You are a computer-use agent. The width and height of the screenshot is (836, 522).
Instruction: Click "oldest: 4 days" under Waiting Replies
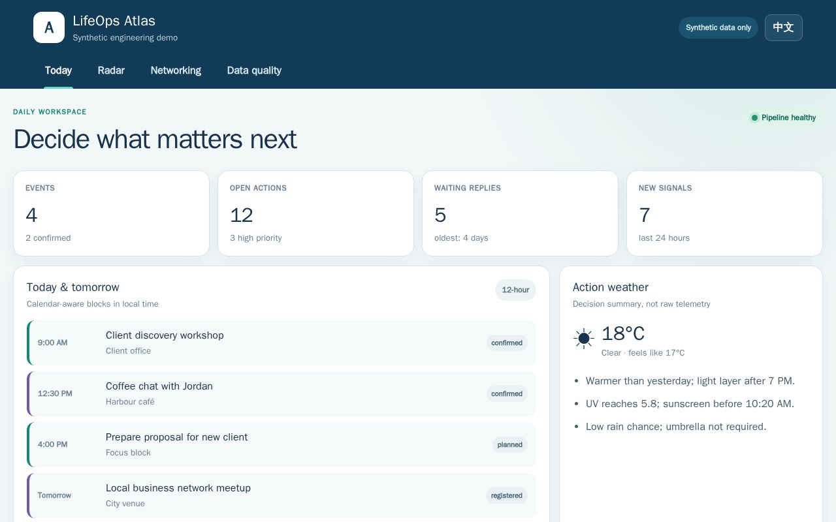pos(461,238)
